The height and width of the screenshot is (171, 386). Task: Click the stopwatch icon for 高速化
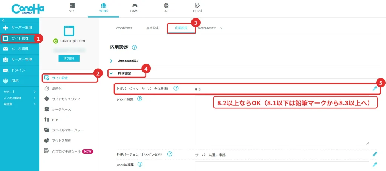click(47, 89)
